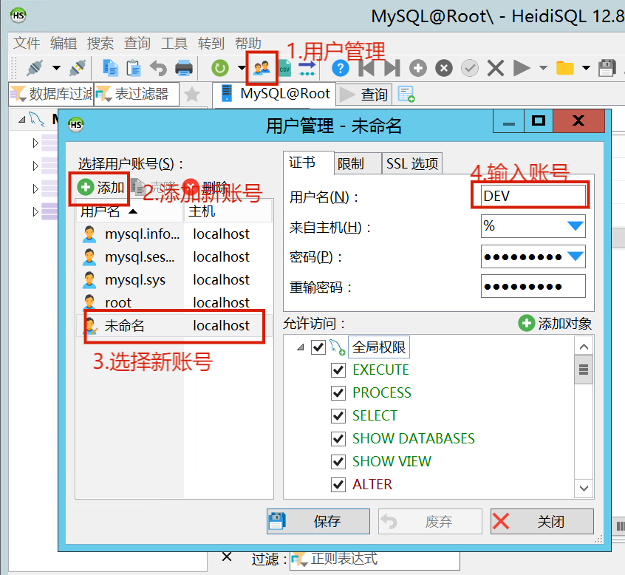Select the root user row
The image size is (625, 575).
pos(174,303)
